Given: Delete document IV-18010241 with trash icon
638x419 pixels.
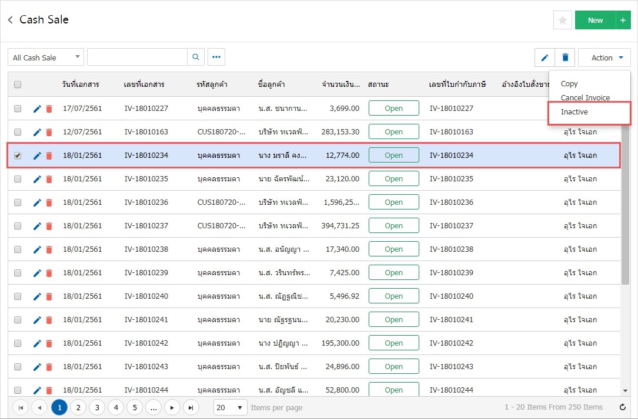Looking at the screenshot, I should point(49,320).
